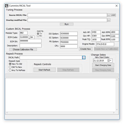This screenshot has width=124, height=124.
Task: Edit the ECM Code suffix field 99
Action: click(32, 37)
